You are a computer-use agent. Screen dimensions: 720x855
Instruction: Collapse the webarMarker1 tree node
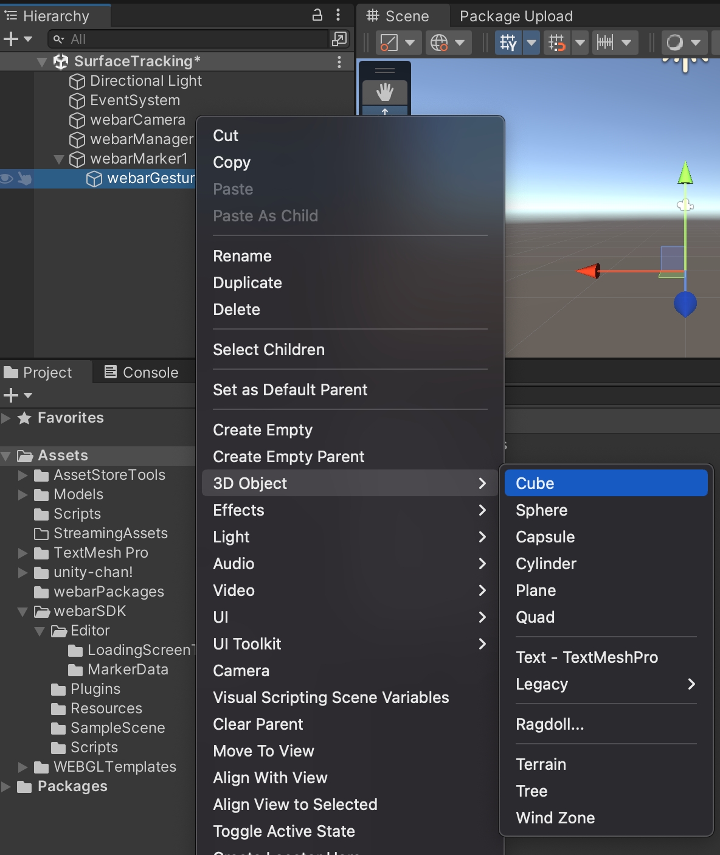point(59,159)
